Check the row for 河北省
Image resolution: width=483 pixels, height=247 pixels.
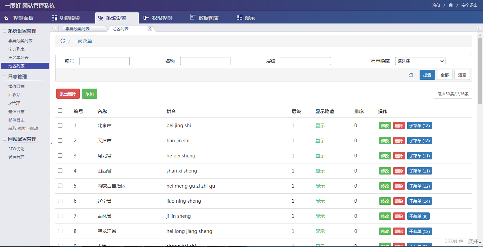tap(60, 156)
